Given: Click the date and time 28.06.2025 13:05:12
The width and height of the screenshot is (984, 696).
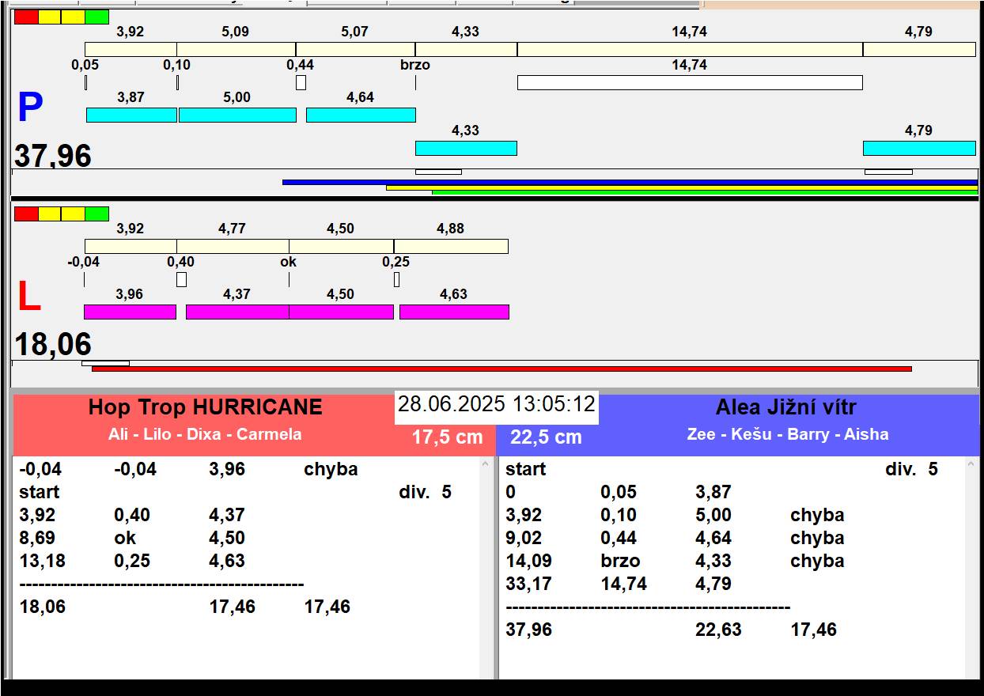Looking at the screenshot, I should coord(496,404).
